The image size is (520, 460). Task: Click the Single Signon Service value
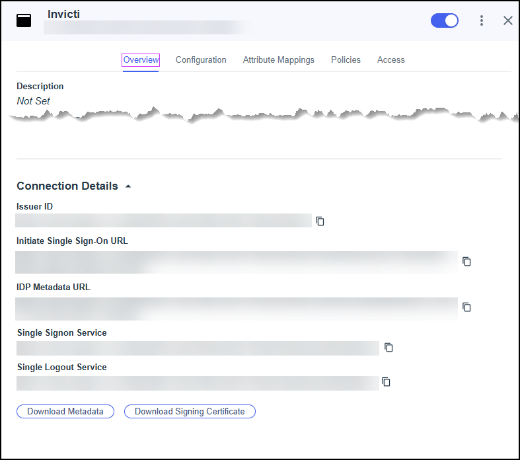click(198, 348)
